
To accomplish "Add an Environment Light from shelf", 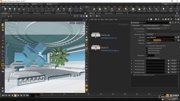I will [133, 10].
